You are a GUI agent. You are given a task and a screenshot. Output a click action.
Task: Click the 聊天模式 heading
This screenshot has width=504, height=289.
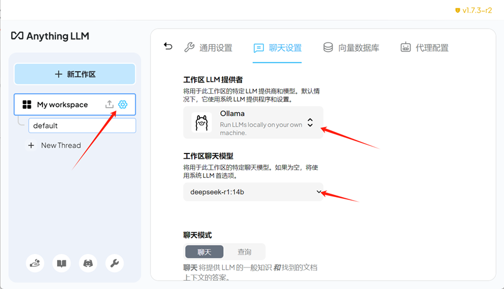tap(198, 235)
